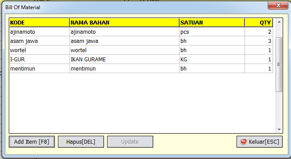
Task: Click the KG unit cell
Action: (212, 59)
